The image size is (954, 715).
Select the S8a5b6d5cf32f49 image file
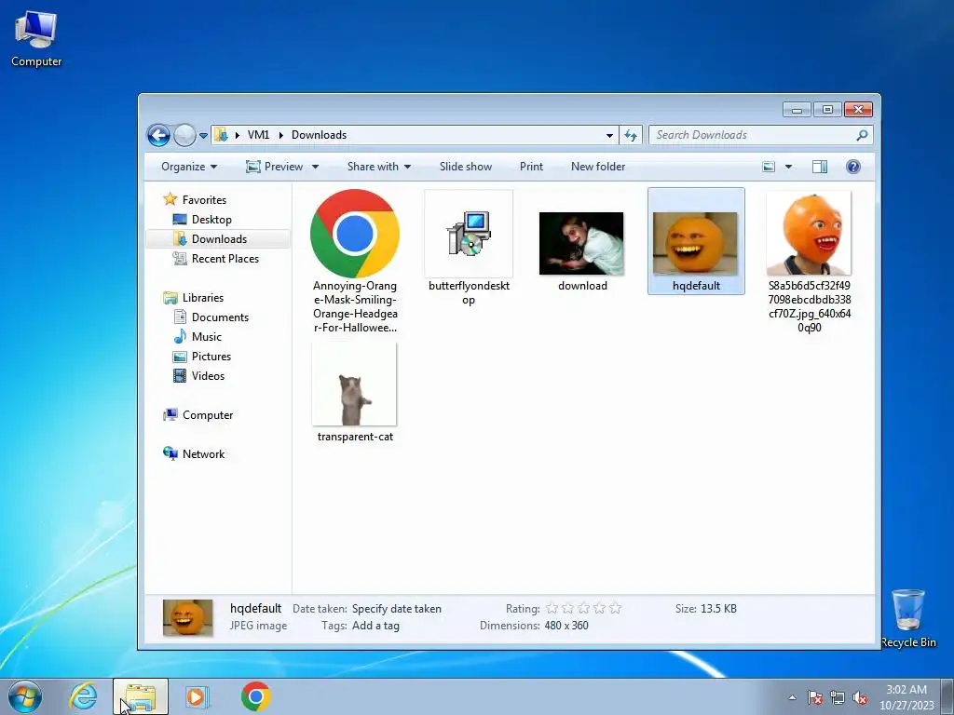click(x=810, y=262)
